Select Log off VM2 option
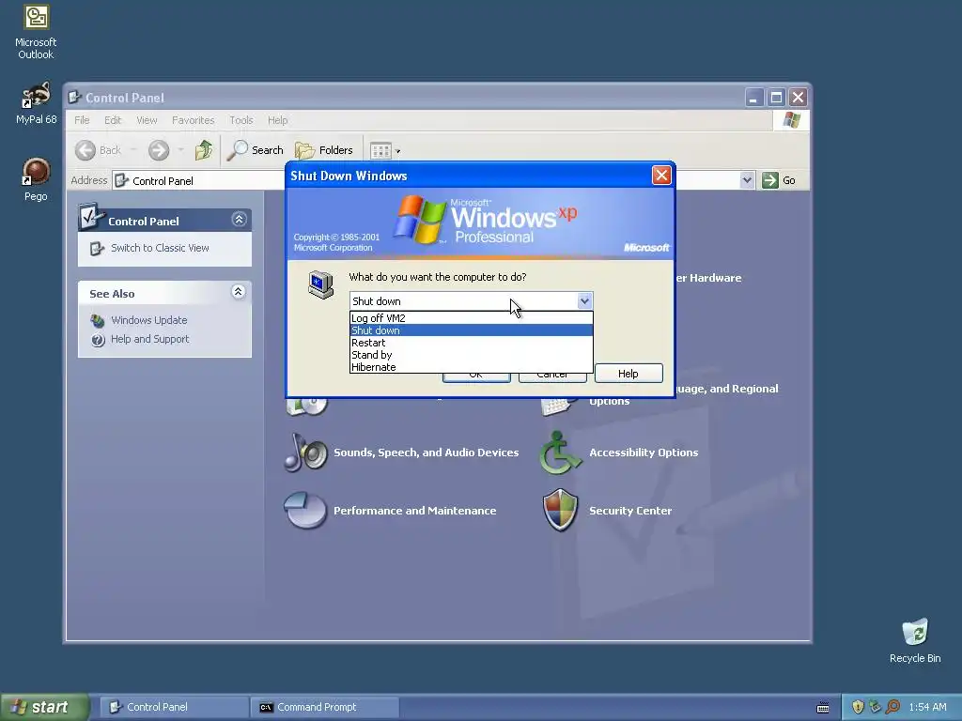Screen dimensions: 962x721 click(x=472, y=318)
